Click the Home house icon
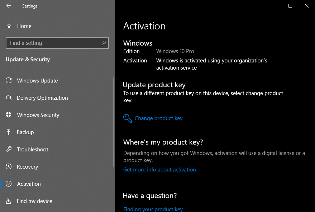315x212 pixels. tap(9, 26)
